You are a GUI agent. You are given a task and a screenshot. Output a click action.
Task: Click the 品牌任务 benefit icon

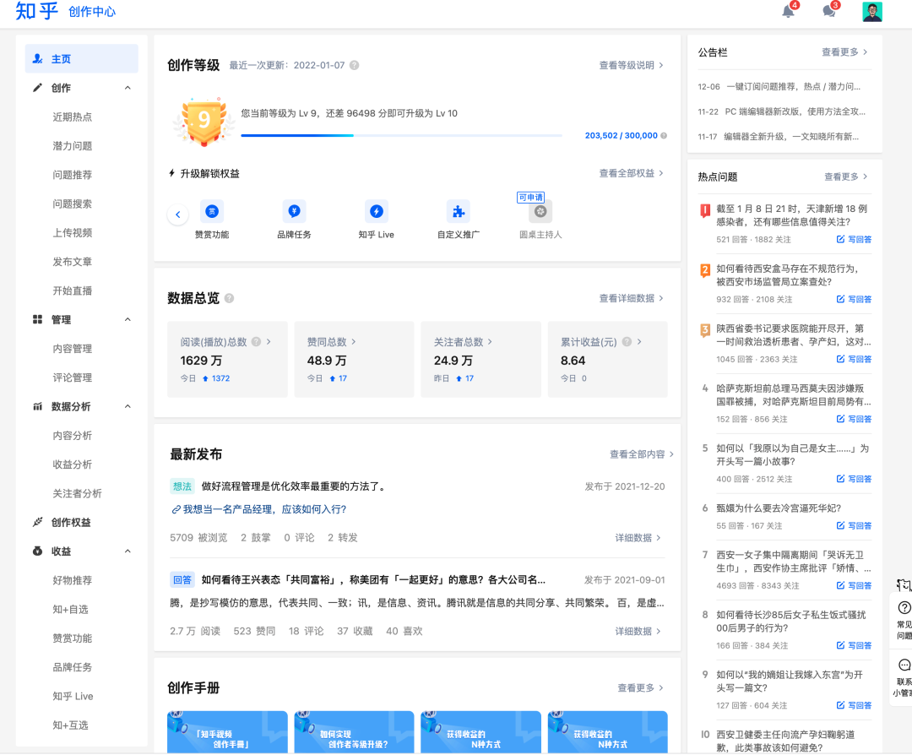294,211
